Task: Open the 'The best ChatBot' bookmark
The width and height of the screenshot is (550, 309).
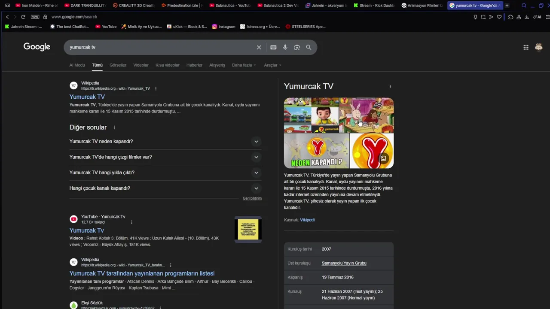Action: [70, 27]
